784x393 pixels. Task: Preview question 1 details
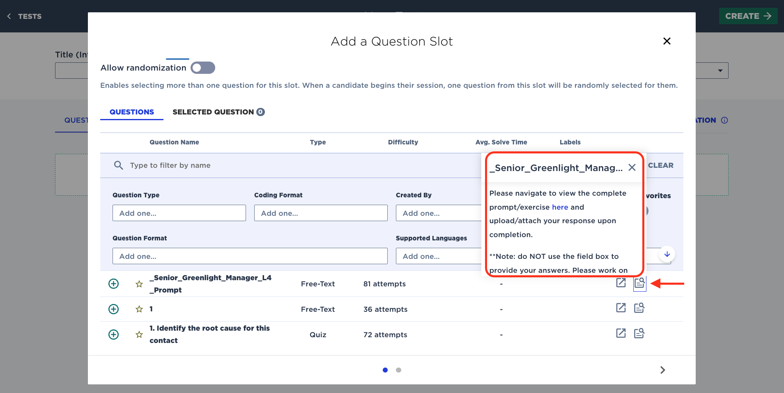639,308
